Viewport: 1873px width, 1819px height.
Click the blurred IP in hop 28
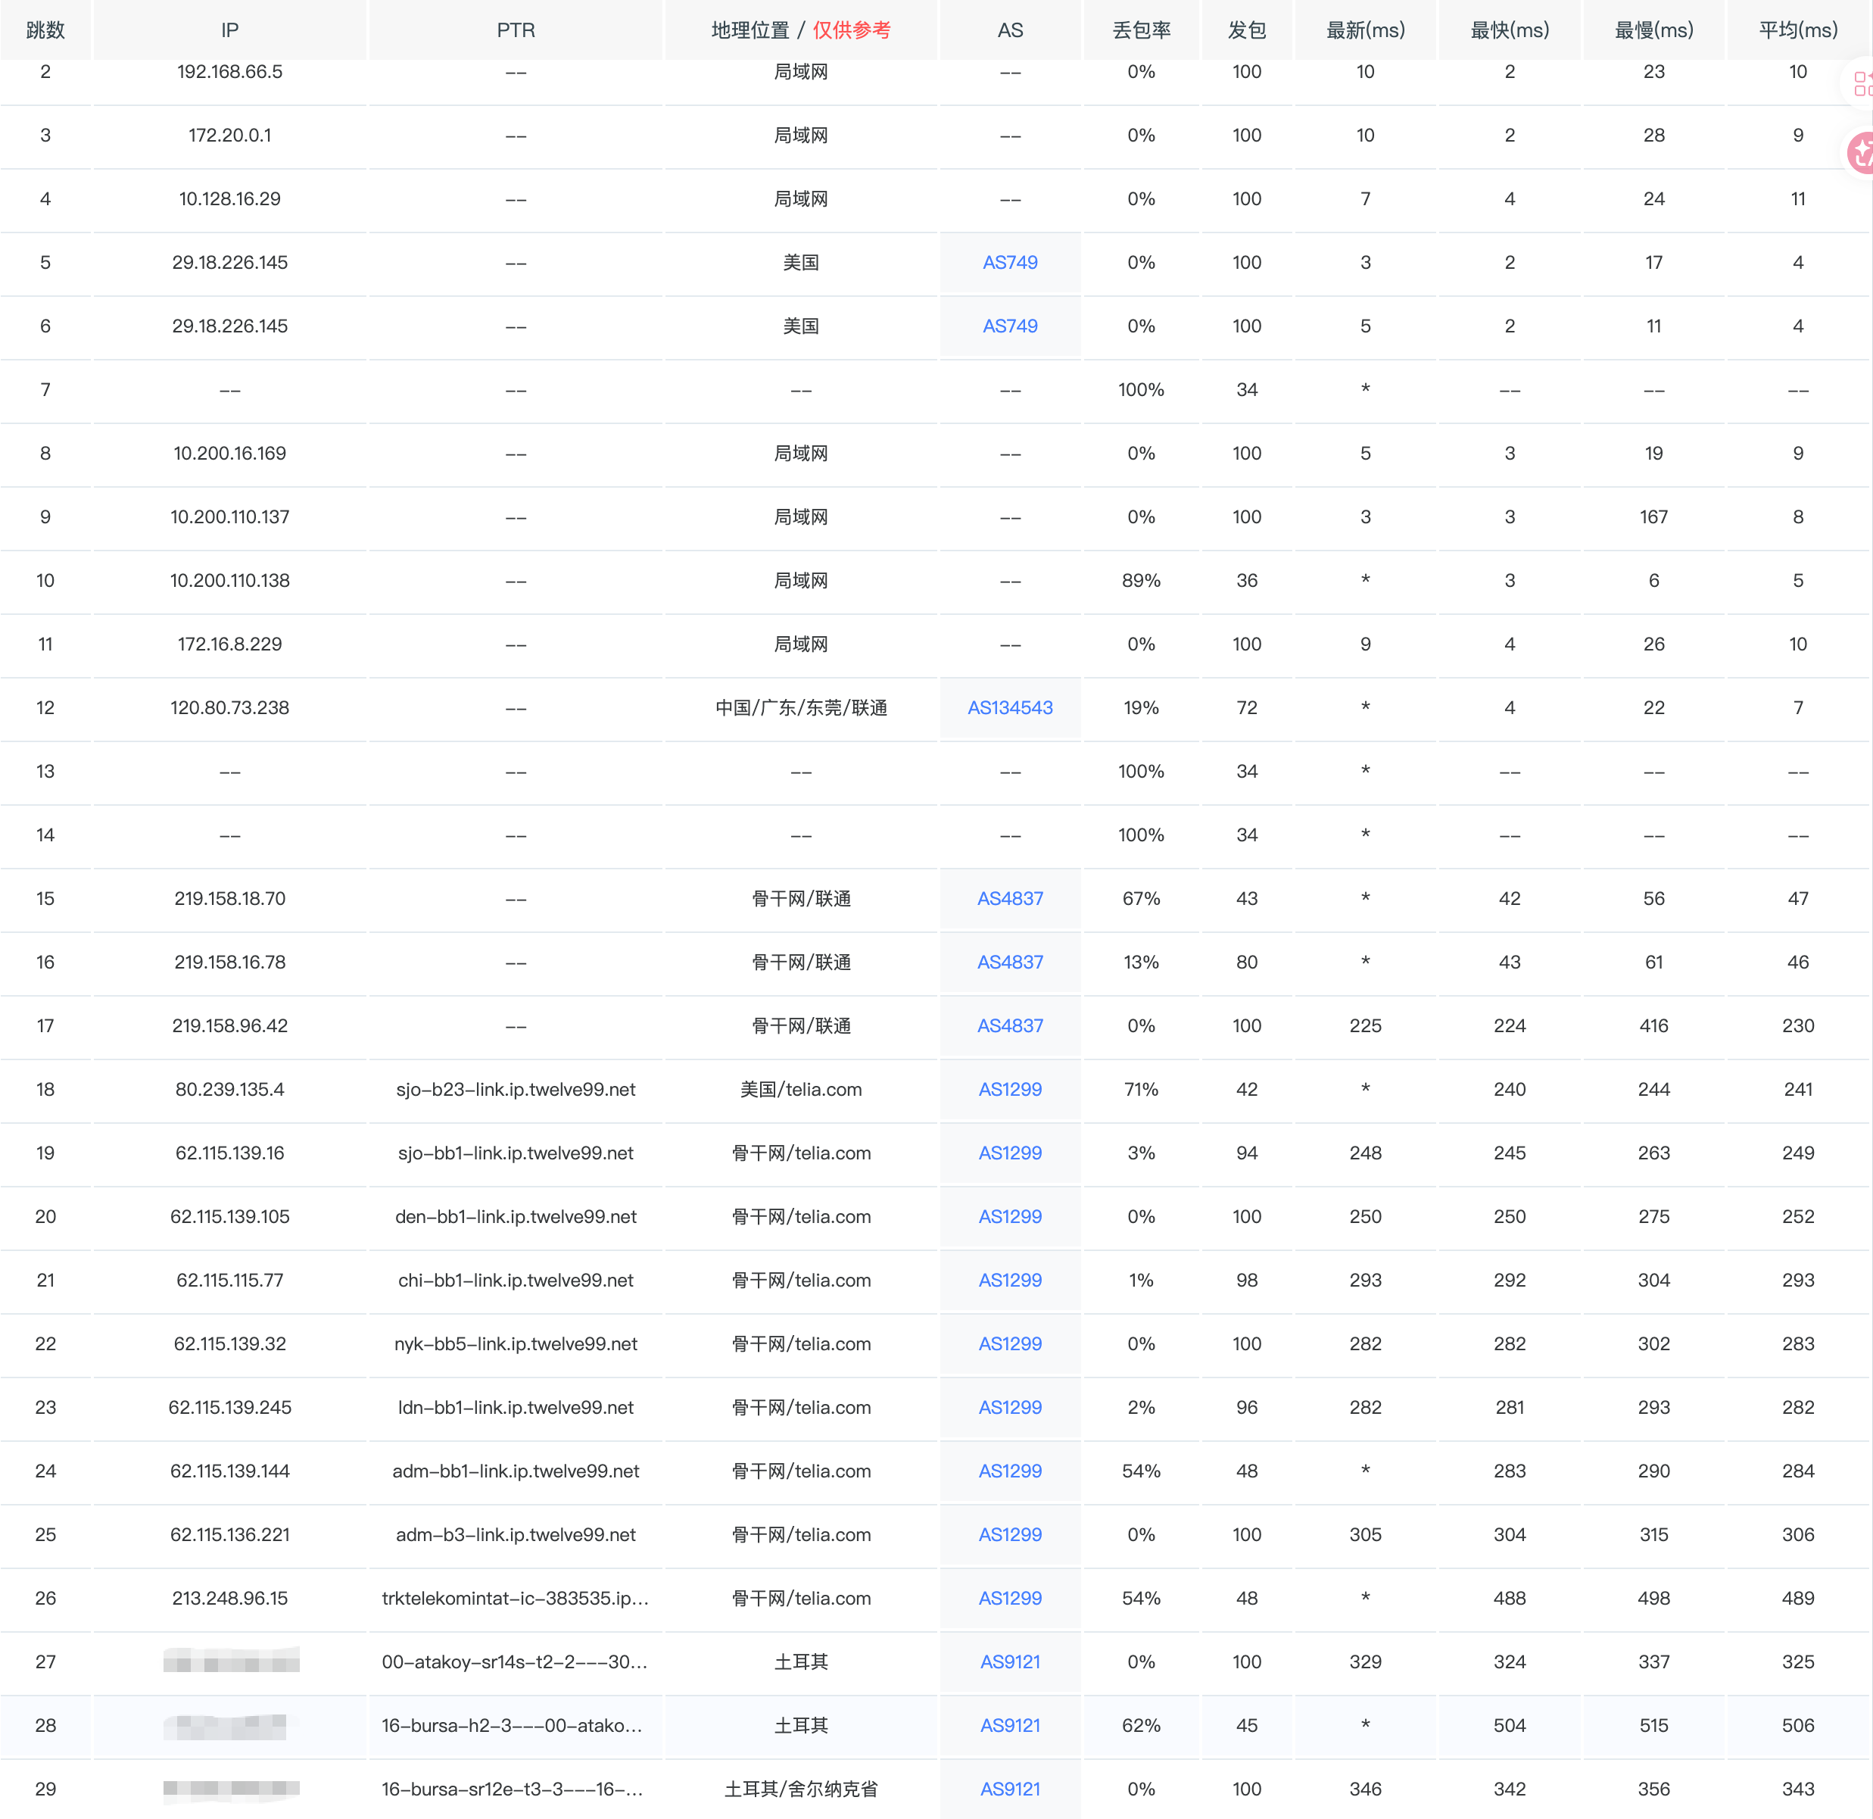(226, 1727)
